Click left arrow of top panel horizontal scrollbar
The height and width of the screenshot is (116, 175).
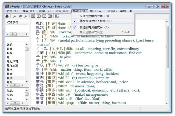coord(8,34)
